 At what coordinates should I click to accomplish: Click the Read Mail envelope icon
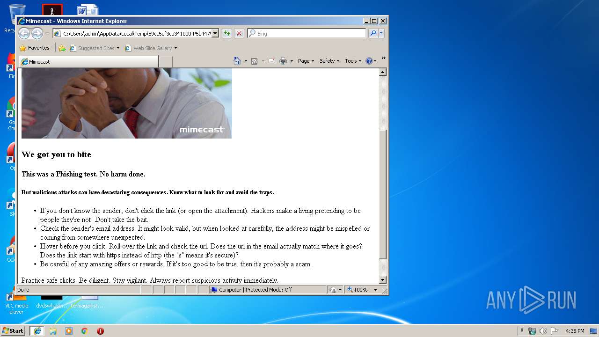271,61
